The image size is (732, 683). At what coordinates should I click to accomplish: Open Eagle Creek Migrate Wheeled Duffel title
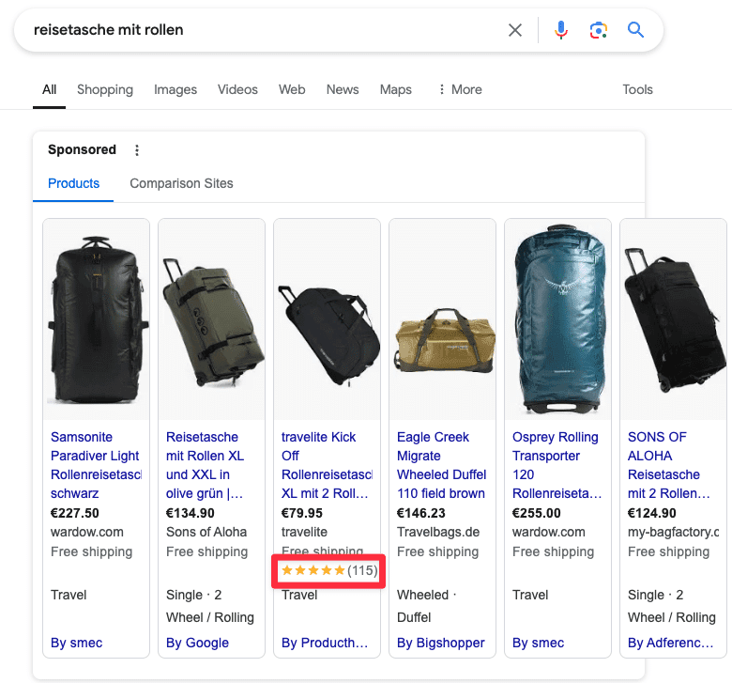pyautogui.click(x=442, y=465)
